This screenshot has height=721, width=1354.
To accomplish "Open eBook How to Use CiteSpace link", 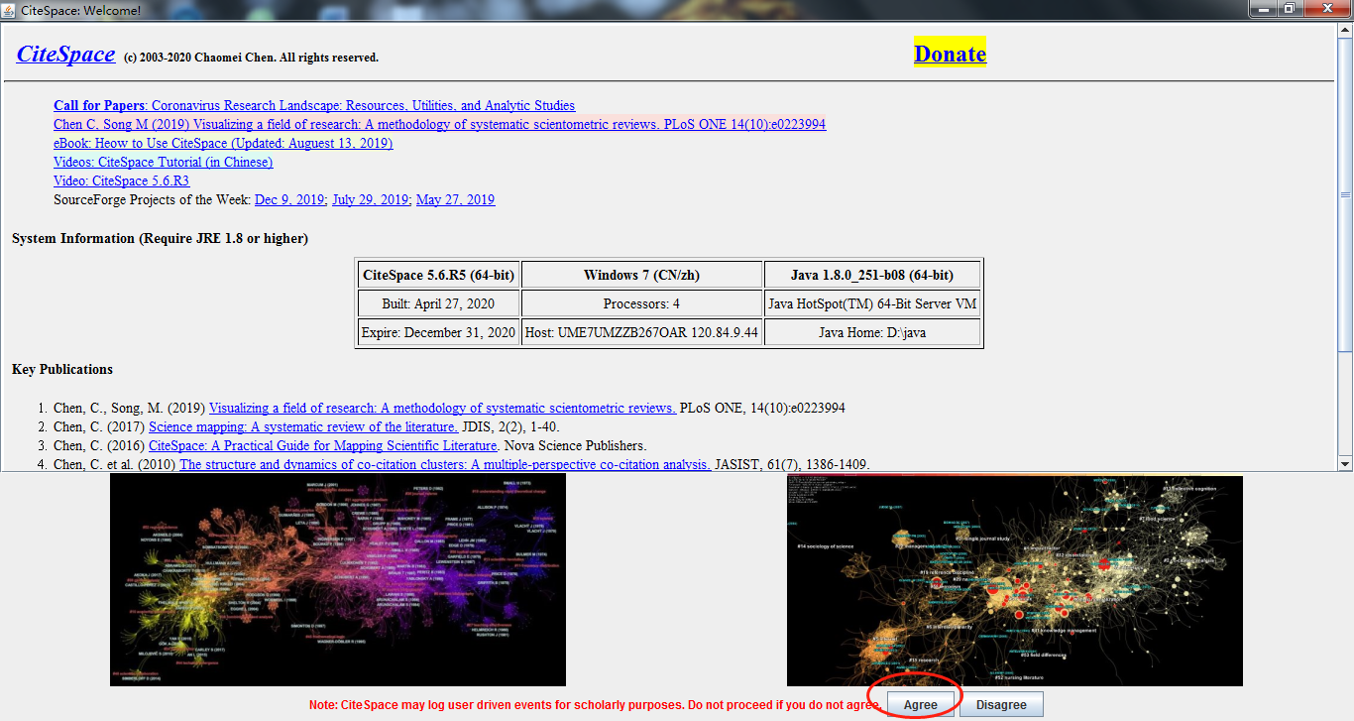I will click(x=223, y=143).
